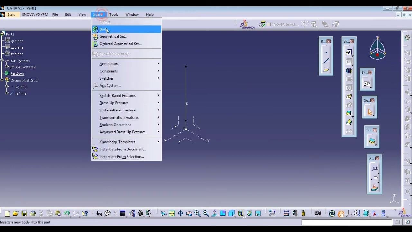The image size is (412, 232).
Task: Expand the Sketch-Based Features submenu
Action: pyautogui.click(x=126, y=96)
